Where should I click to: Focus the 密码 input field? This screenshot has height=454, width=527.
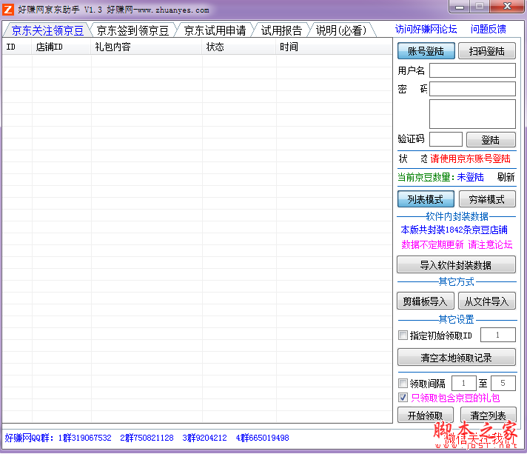pyautogui.click(x=472, y=89)
